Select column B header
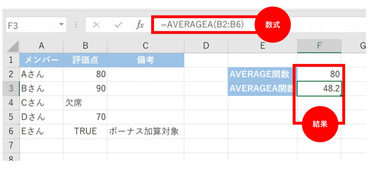Viewport: 374px width, 169px height. tap(85, 46)
